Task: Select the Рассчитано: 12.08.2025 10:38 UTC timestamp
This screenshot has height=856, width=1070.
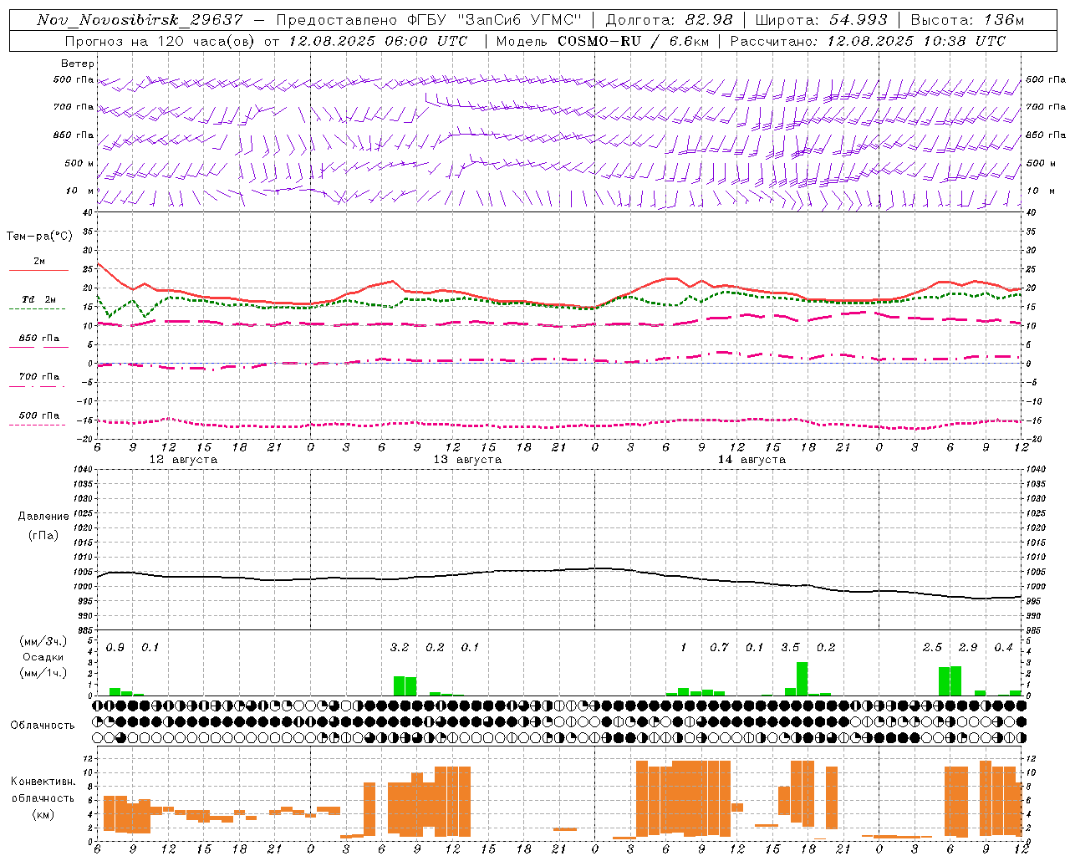Action: [x=868, y=41]
